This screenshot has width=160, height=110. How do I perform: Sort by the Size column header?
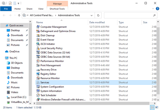coord(145,22)
